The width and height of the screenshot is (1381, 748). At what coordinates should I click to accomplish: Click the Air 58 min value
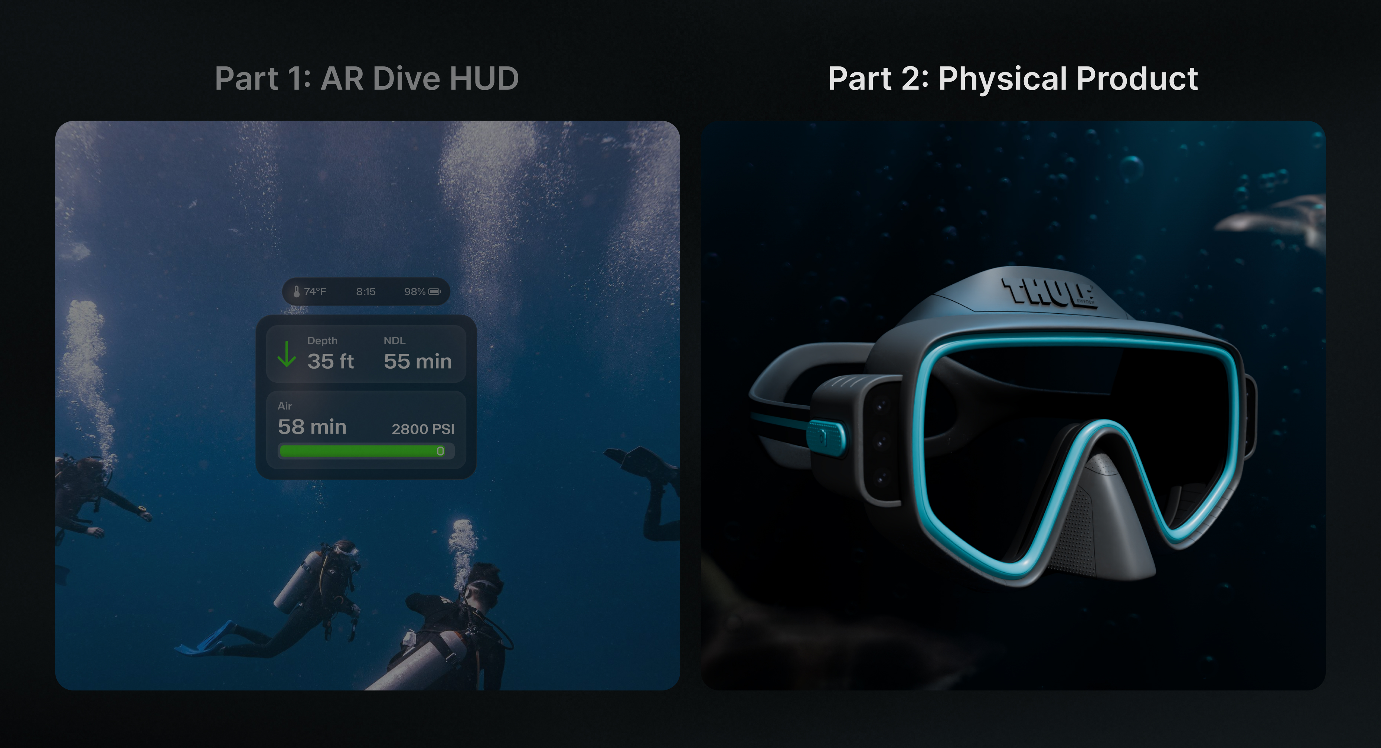tap(312, 427)
